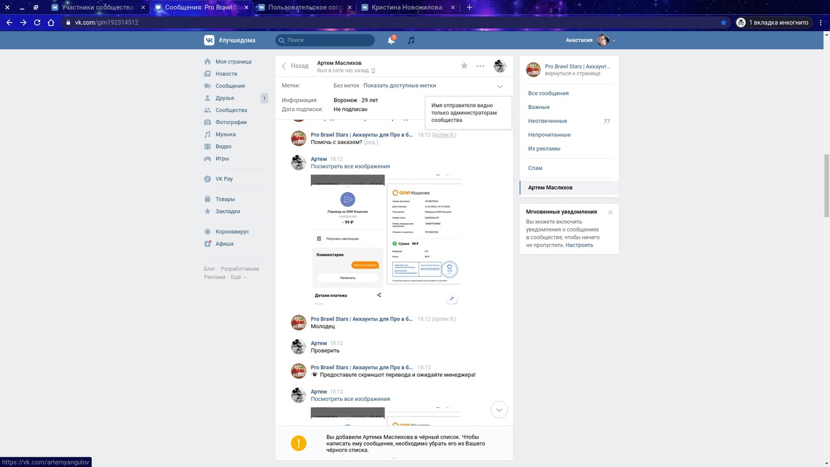Bookmark this page with the star icon
This screenshot has width=830, height=467.
point(724,22)
